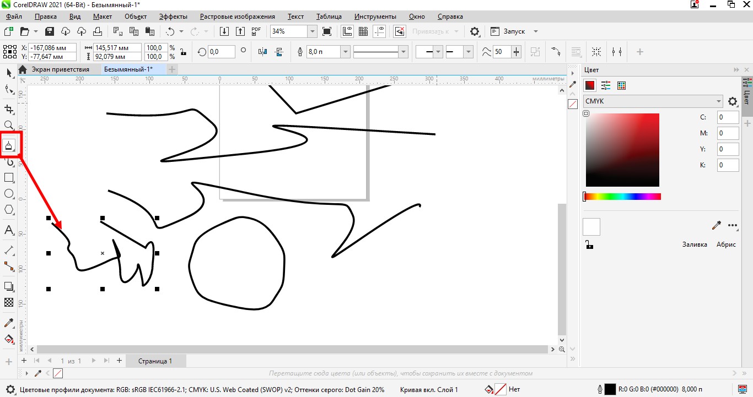Open the Эффекты menu
Viewport: 753px width, 397px height.
173,17
